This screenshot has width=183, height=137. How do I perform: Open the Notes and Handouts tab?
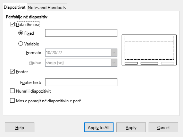[x=47, y=8]
